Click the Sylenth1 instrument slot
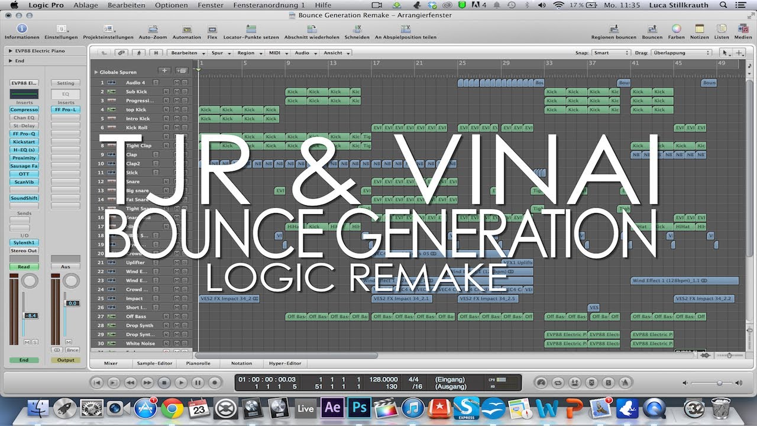757x426 pixels. [24, 243]
